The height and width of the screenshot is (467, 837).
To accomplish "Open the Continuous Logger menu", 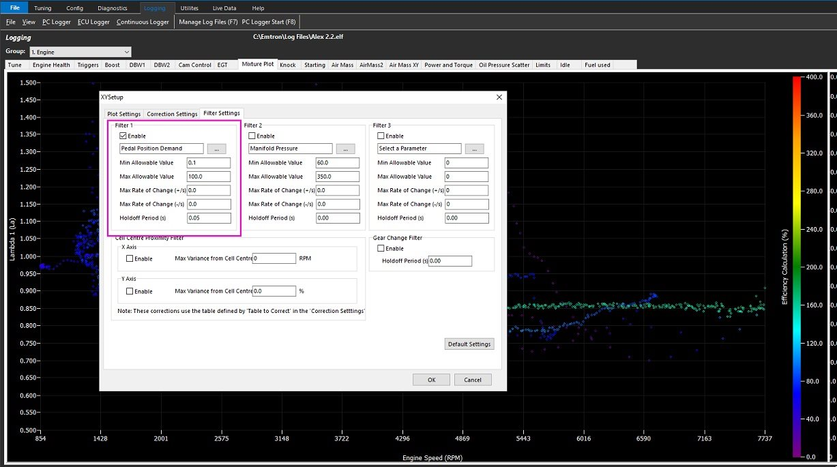I will click(143, 22).
